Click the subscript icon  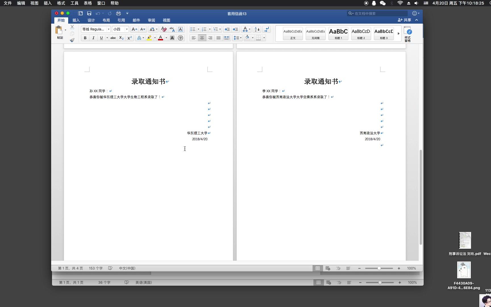tap(121, 38)
